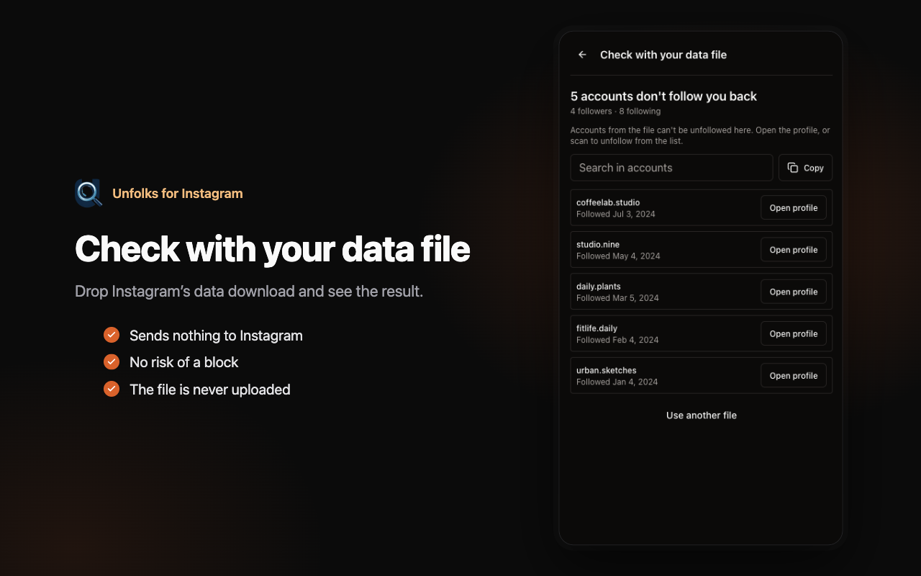
Task: Click the 5 accounts don't follow you heading
Action: point(663,96)
